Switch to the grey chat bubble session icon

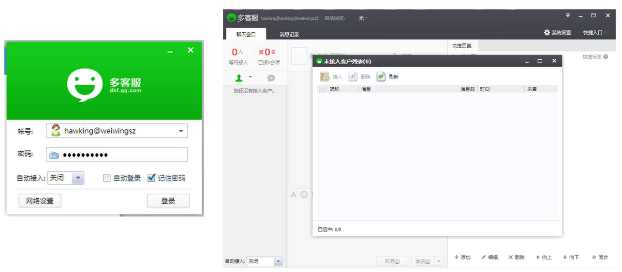[271, 78]
